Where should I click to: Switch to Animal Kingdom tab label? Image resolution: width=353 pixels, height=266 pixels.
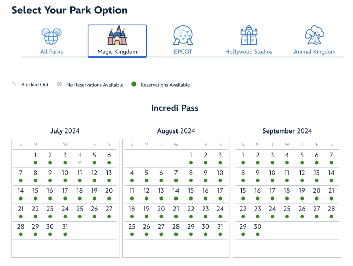[x=315, y=52]
